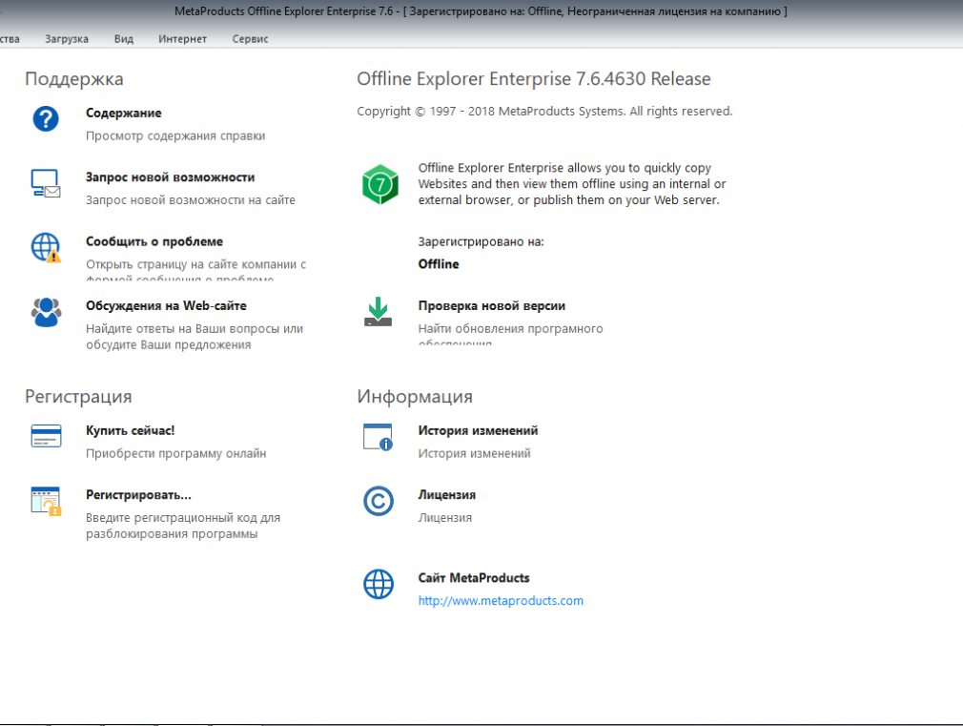Click the Copyright 1997 - 2018 MetaProducts line
963x726 pixels.
544,112
